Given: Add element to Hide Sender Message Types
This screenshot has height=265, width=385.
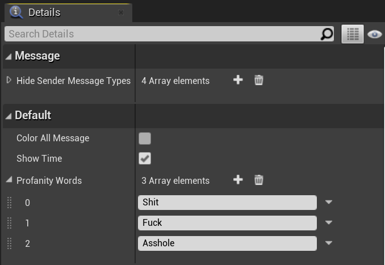Looking at the screenshot, I should pyautogui.click(x=238, y=80).
